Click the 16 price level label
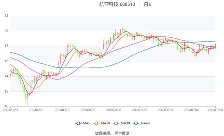This screenshot has width=224, height=136. [6, 61]
